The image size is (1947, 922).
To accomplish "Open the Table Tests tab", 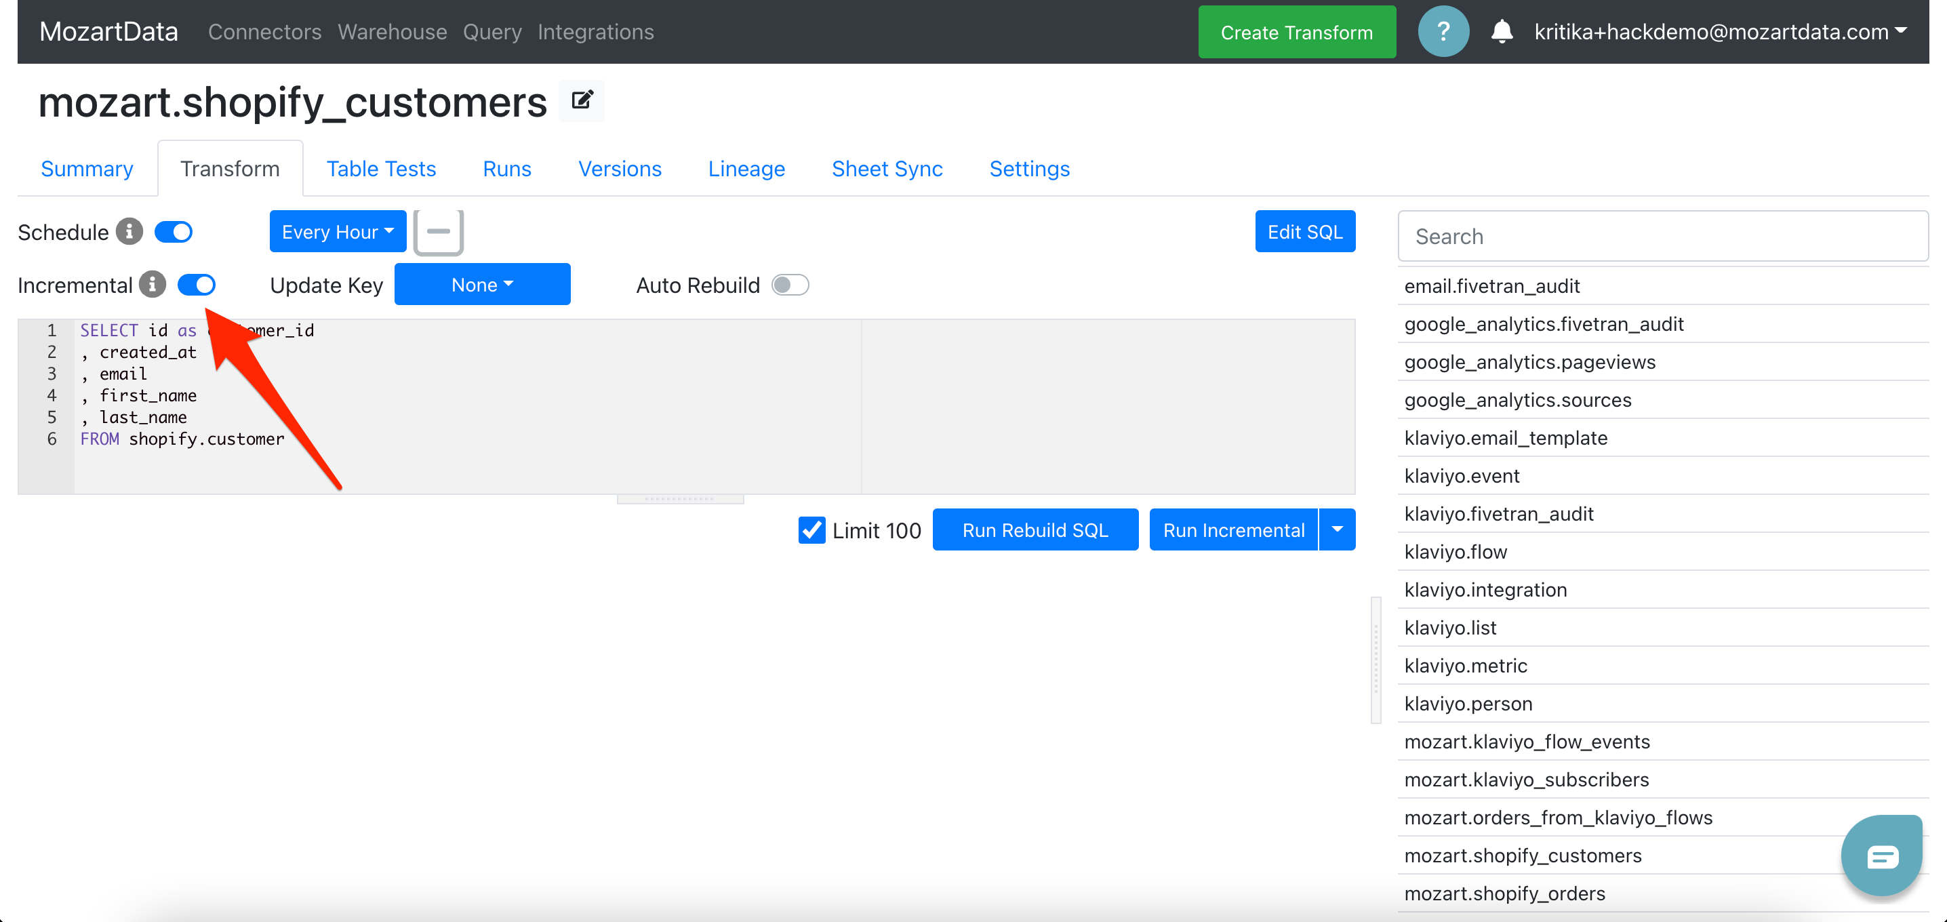I will click(x=381, y=169).
